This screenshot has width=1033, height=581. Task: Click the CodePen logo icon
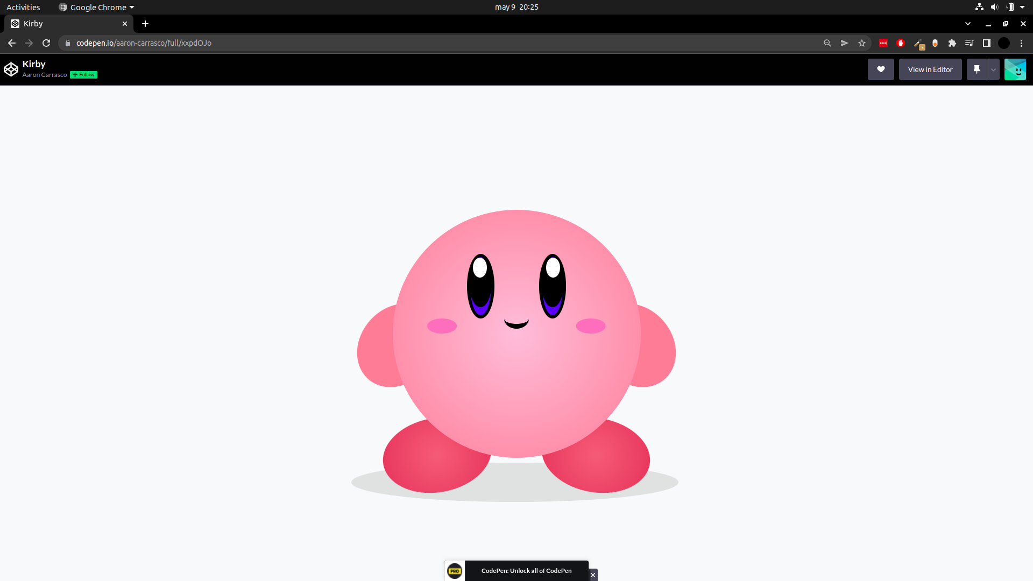(11, 69)
